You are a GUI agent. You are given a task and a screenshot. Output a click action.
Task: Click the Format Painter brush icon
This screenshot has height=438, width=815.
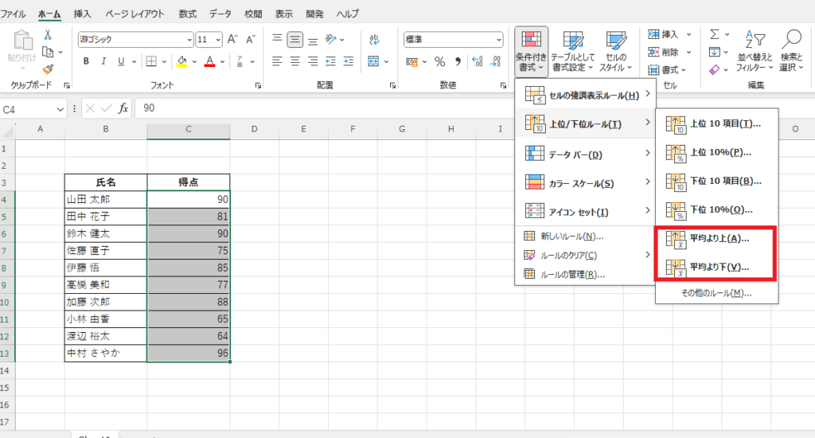coord(48,69)
